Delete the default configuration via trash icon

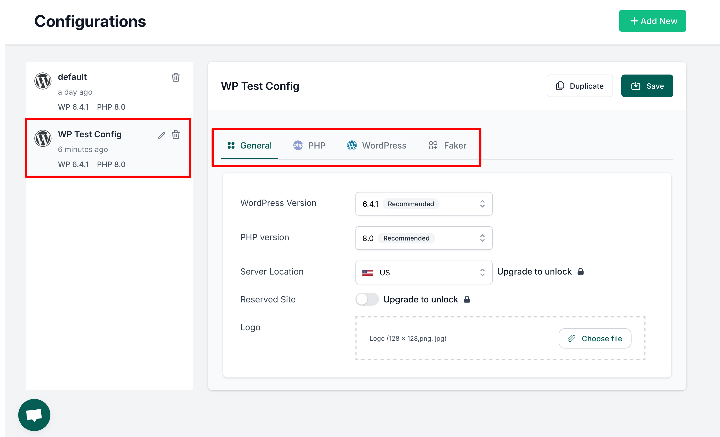click(x=176, y=77)
